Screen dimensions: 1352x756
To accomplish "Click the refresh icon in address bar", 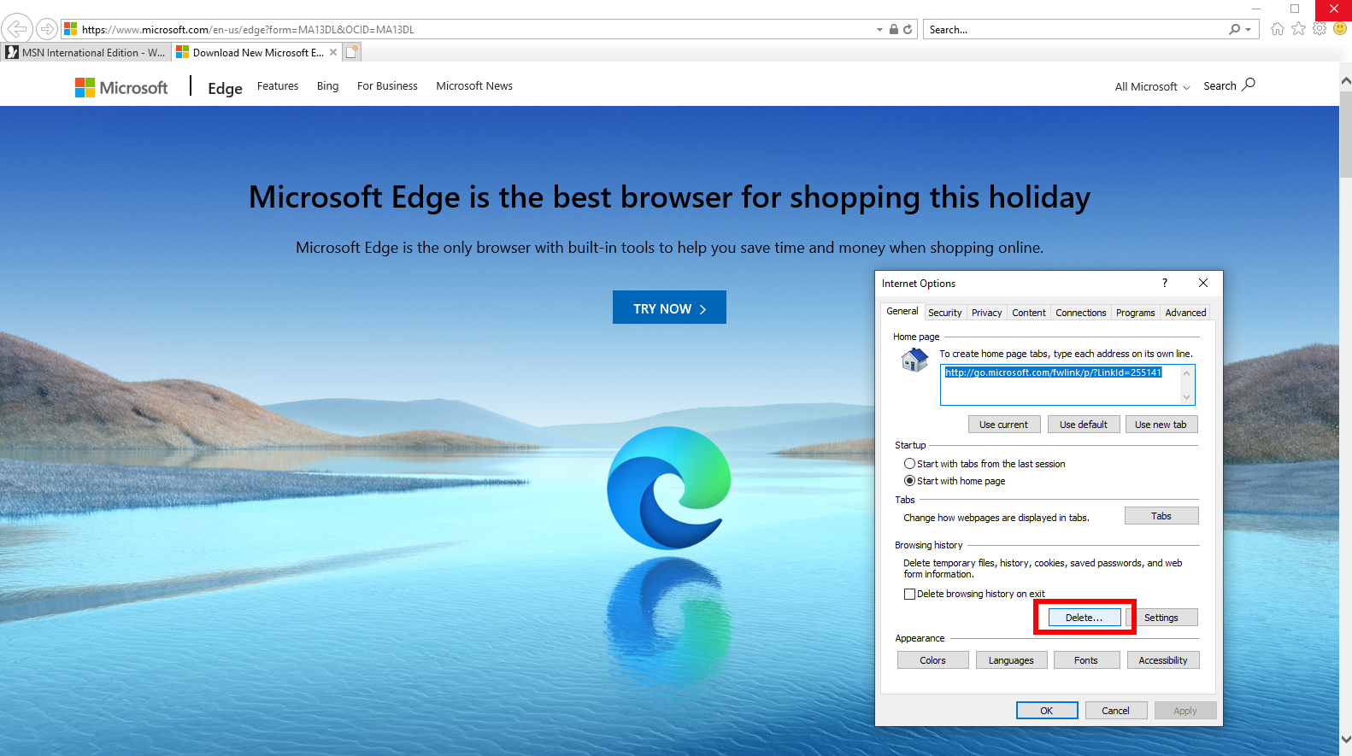I will click(x=908, y=29).
